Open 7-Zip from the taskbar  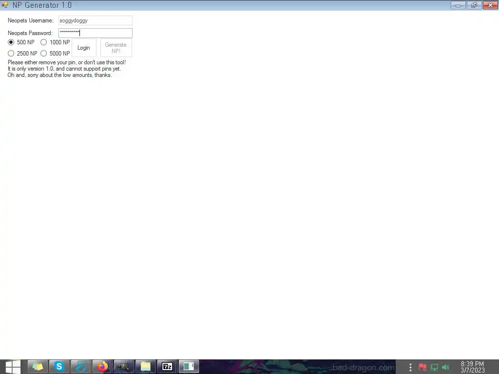(167, 367)
